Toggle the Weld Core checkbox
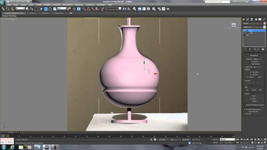 (250, 61)
